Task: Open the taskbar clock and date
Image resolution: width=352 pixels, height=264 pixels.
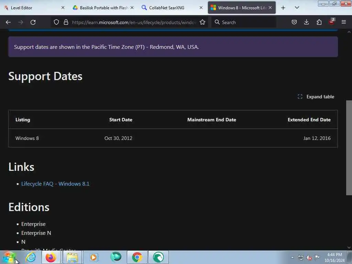Action: [x=334, y=257]
